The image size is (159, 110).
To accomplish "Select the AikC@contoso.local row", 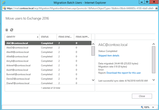I will click(48, 43).
